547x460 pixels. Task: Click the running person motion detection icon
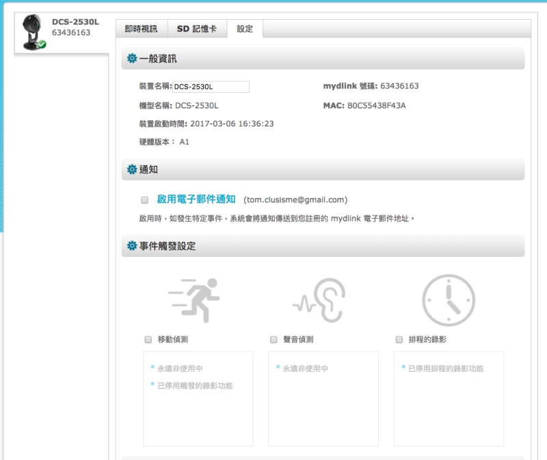point(195,299)
